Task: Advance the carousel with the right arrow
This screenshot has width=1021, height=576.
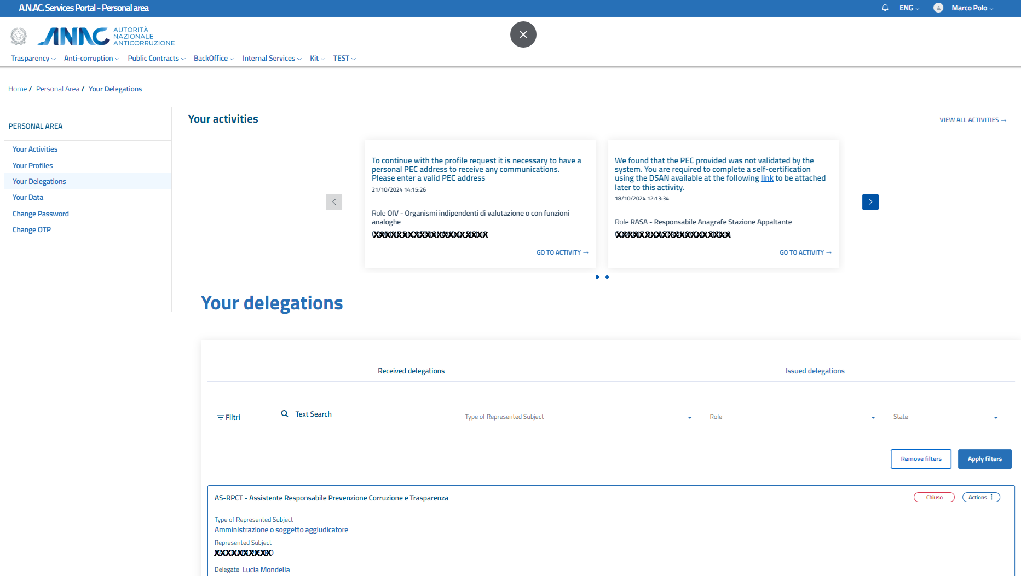Action: 870,202
